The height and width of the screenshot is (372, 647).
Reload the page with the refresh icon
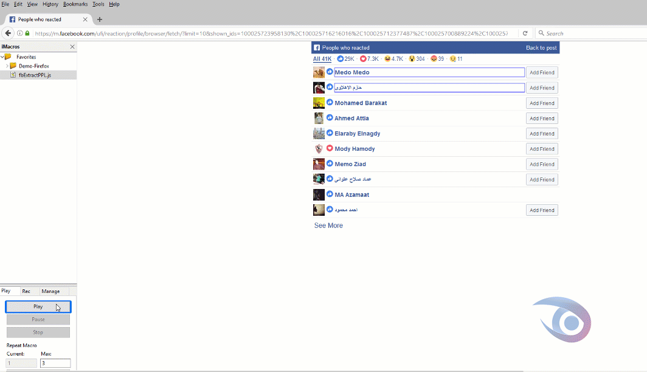point(525,33)
